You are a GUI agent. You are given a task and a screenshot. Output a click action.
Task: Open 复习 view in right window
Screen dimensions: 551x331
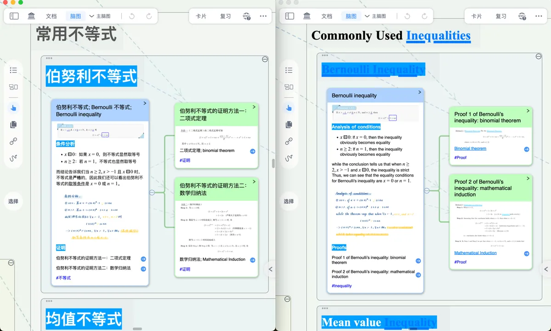tap(501, 16)
